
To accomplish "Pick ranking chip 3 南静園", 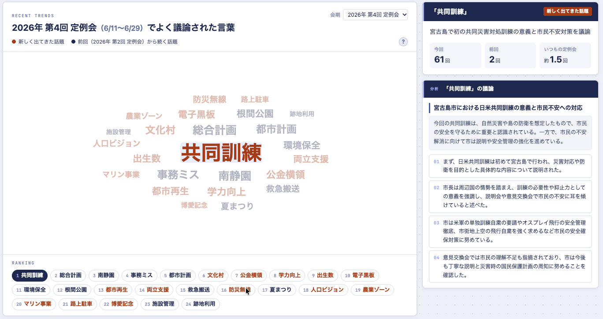I will 104,275.
